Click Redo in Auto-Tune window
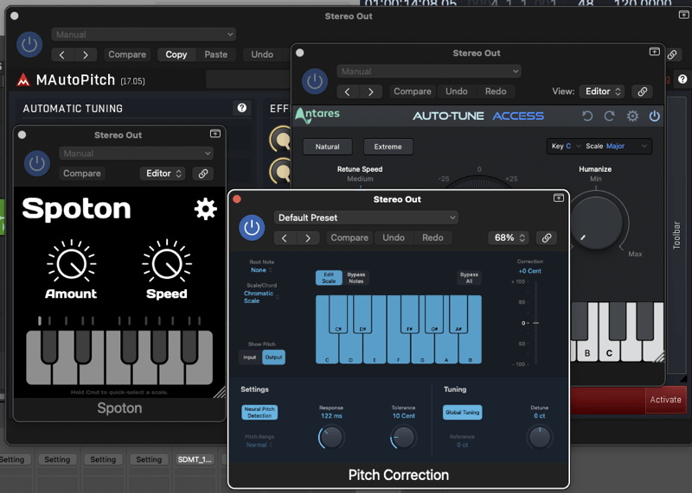Viewport: 692px width, 493px height. point(496,92)
